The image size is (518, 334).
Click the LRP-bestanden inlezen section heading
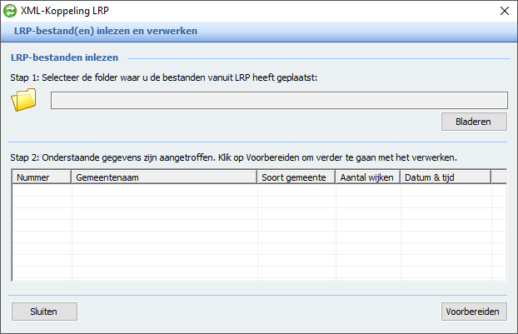click(x=64, y=57)
